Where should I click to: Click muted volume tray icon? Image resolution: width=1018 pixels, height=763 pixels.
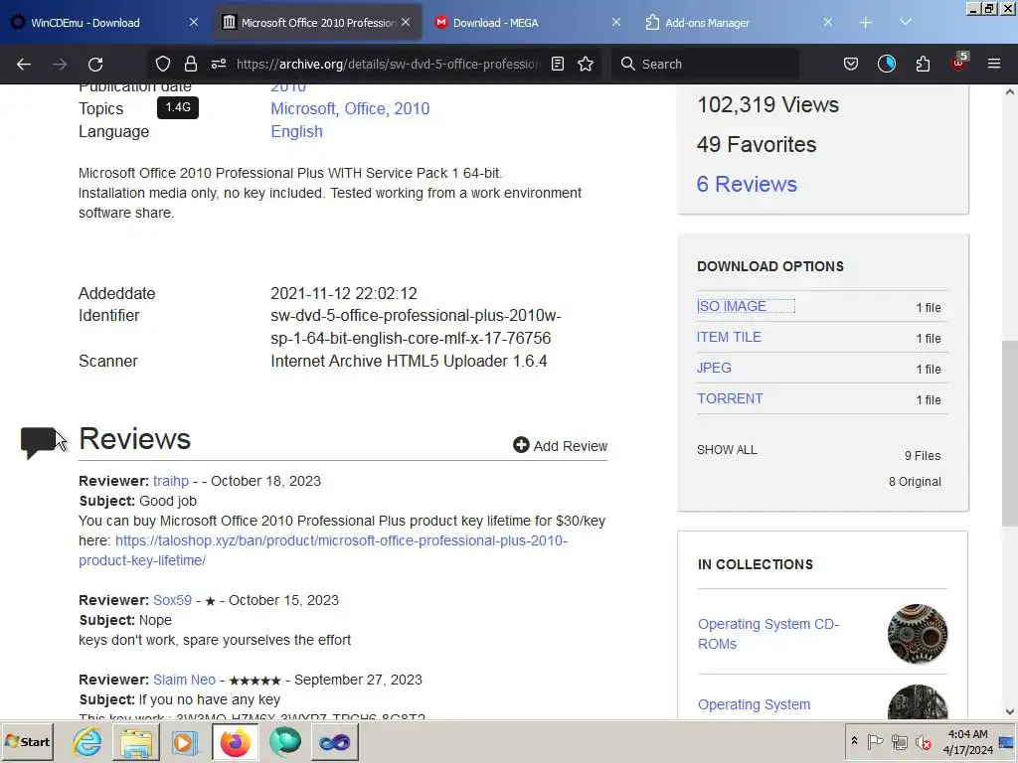923,741
